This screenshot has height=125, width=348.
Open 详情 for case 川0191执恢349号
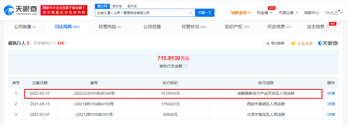click(331, 94)
